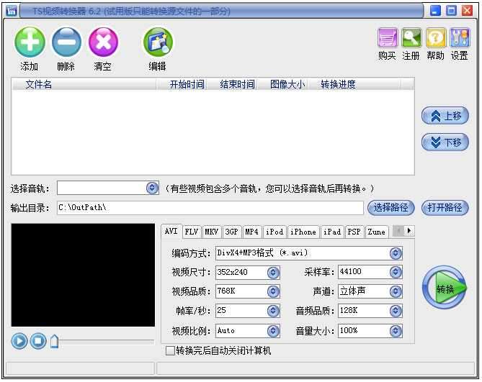
Task: Open the 编辑 video edit tool
Action: (158, 42)
